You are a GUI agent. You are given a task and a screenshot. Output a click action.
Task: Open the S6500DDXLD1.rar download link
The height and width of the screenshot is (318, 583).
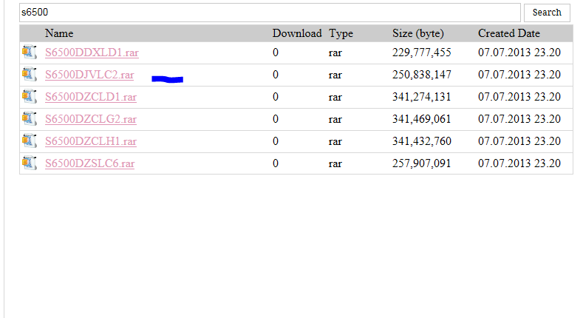pyautogui.click(x=92, y=53)
